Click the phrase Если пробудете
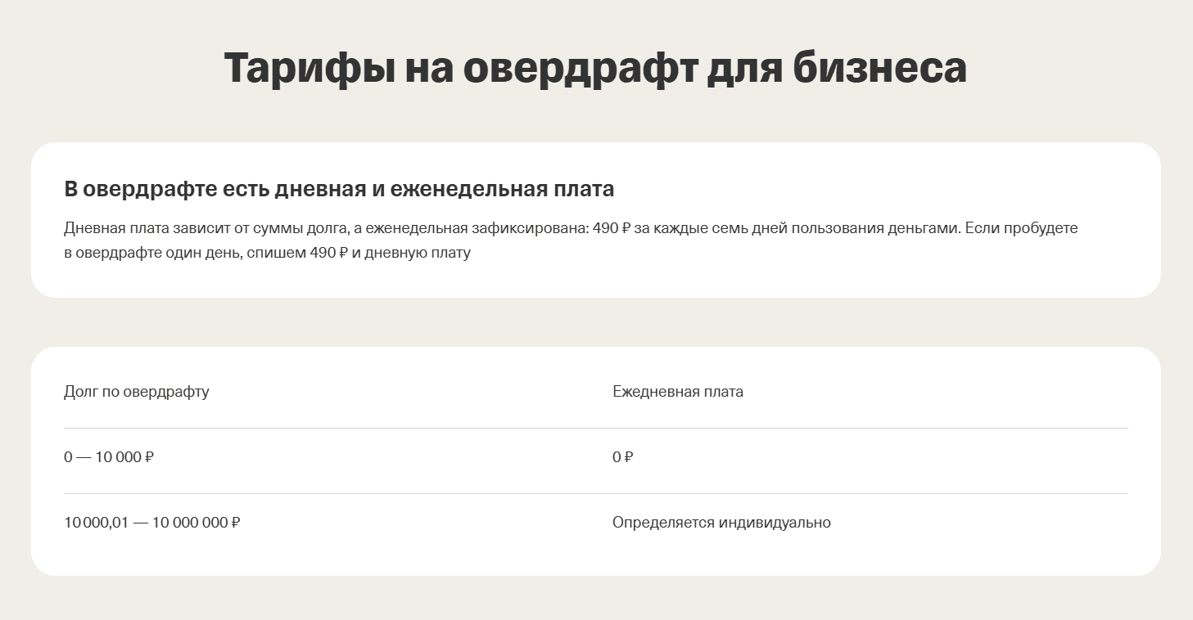1193x620 pixels. pos(1021,228)
